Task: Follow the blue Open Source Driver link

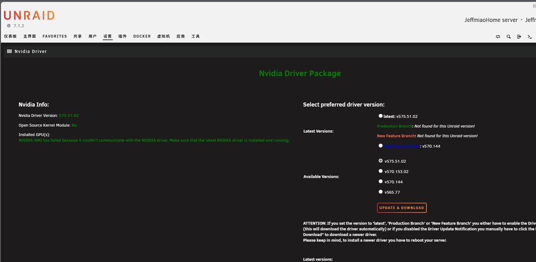Action: pos(401,146)
